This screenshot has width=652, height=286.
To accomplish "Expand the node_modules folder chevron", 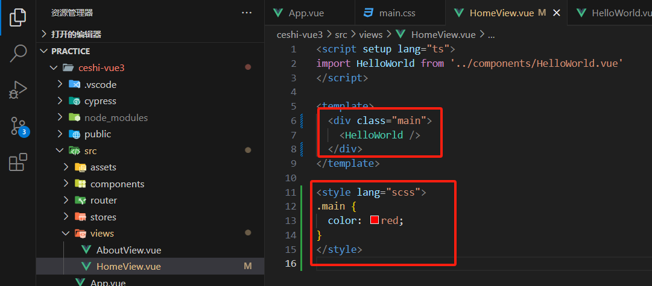I will pyautogui.click(x=60, y=117).
